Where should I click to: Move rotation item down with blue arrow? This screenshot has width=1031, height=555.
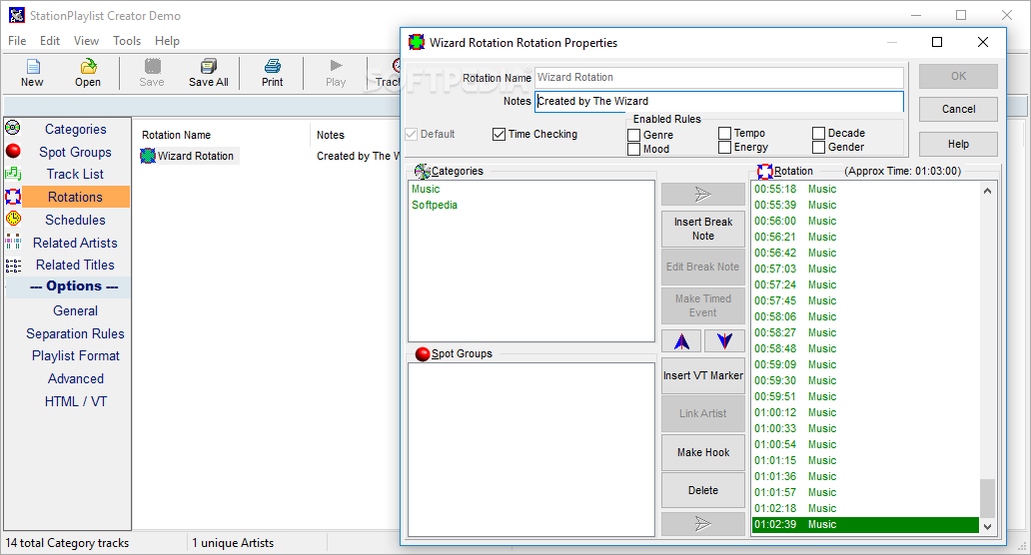[x=724, y=341]
